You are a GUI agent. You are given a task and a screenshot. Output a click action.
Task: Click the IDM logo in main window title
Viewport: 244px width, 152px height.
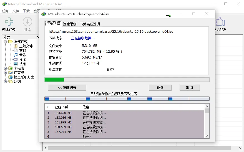pyautogui.click(x=4, y=4)
